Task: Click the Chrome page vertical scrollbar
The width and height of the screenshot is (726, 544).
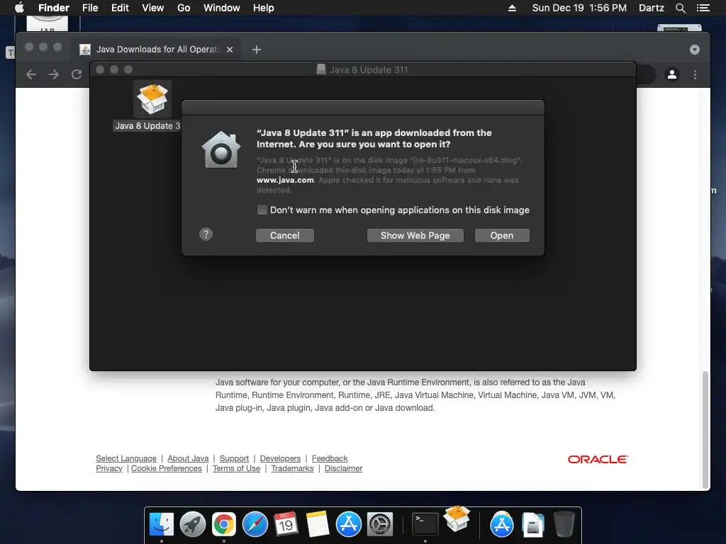Action: pos(705,429)
